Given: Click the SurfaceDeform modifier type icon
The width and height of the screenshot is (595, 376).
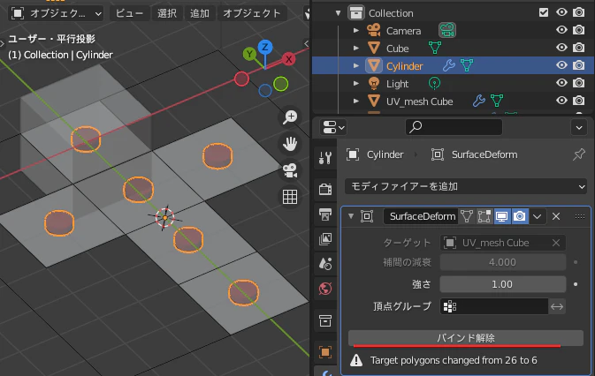Looking at the screenshot, I should click(x=367, y=216).
